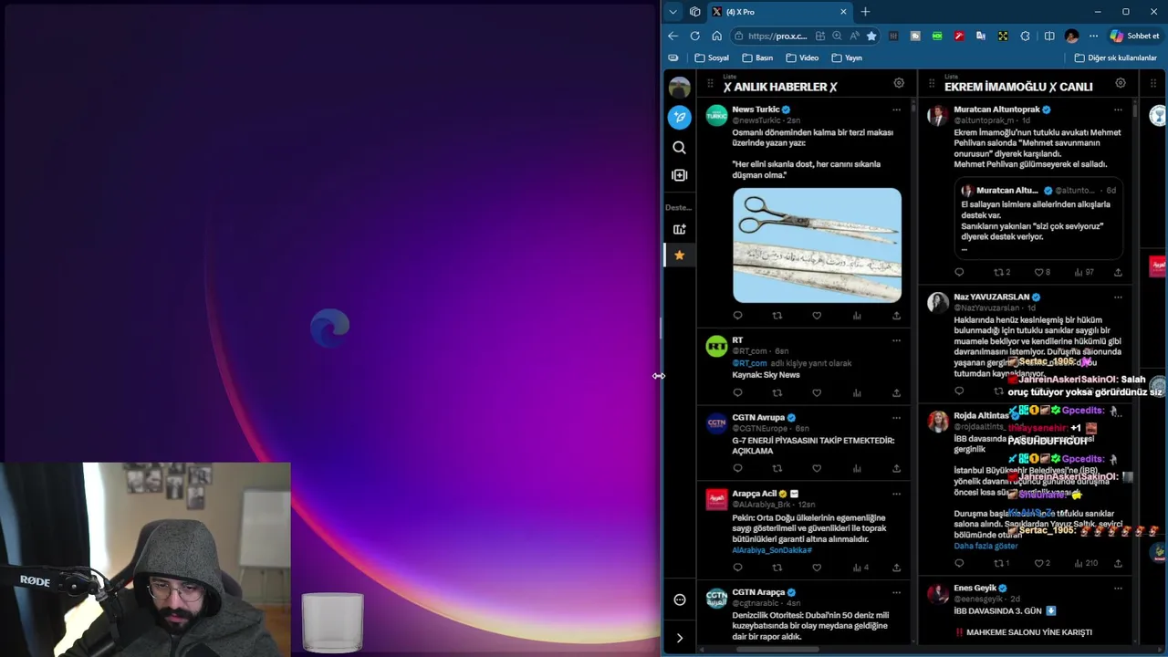Click the Sohbet et Copilot button

tap(1134, 36)
